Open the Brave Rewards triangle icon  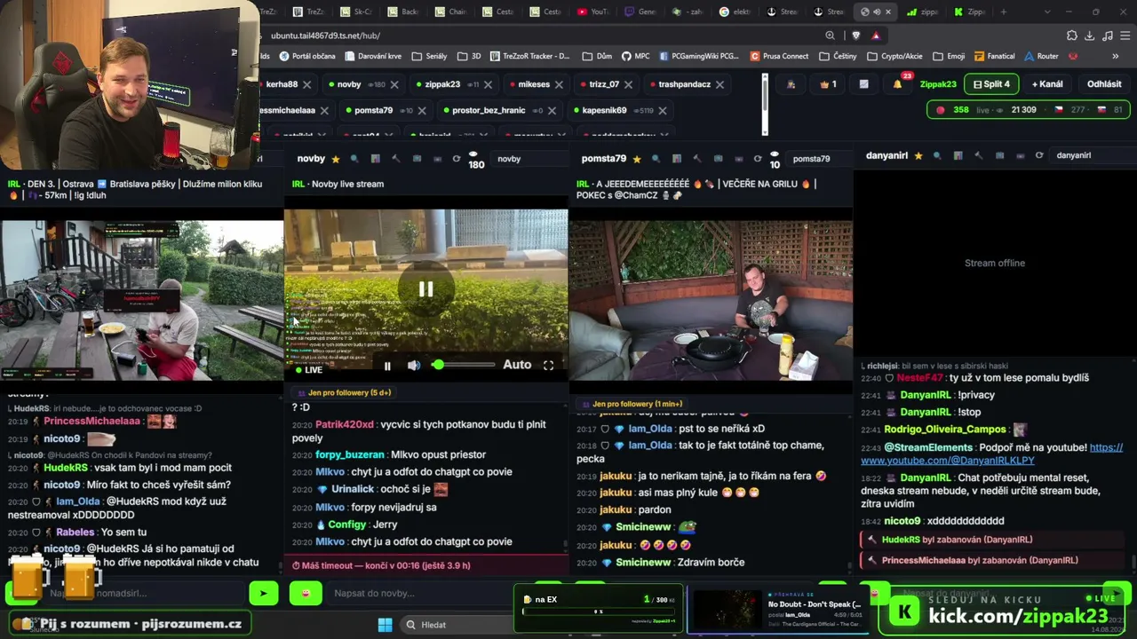876,35
